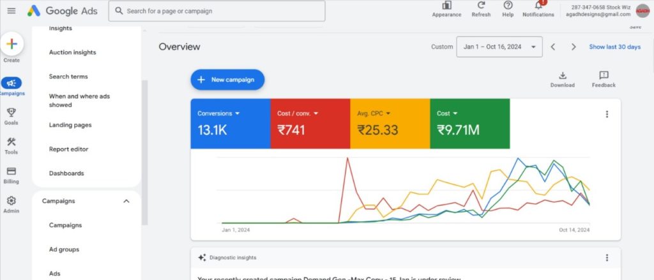Open the Help question mark icon
The height and width of the screenshot is (280, 654).
(x=508, y=5)
